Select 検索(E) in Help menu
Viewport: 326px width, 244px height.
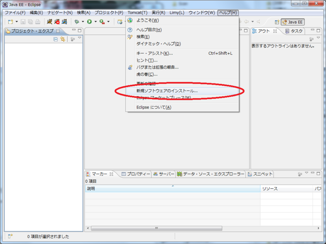182,37
